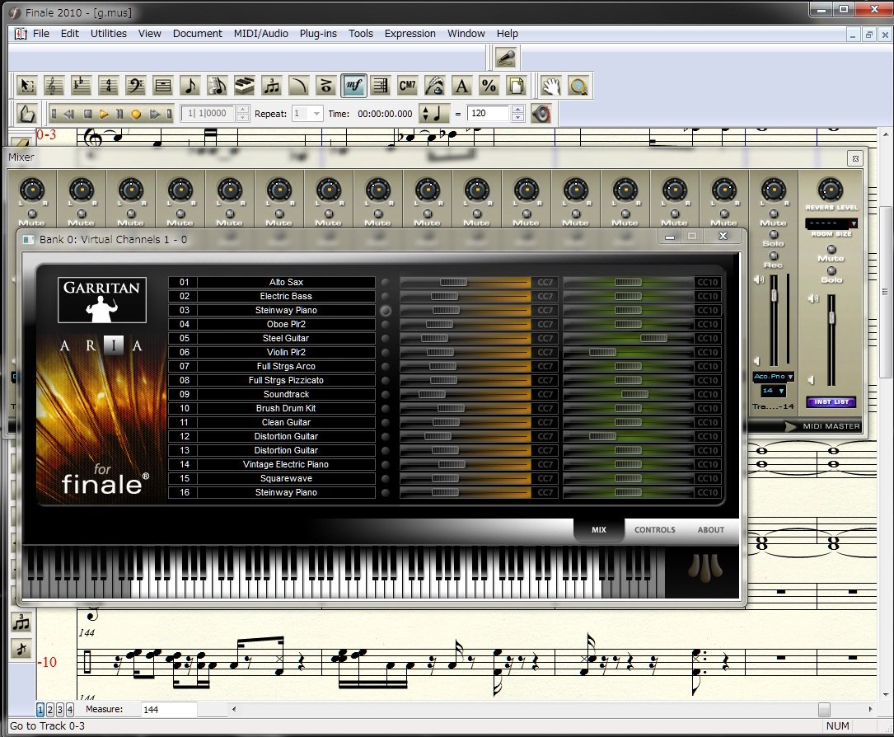The image size is (894, 737).
Task: Switch to the CONTROLS tab in ARIA
Action: (654, 530)
